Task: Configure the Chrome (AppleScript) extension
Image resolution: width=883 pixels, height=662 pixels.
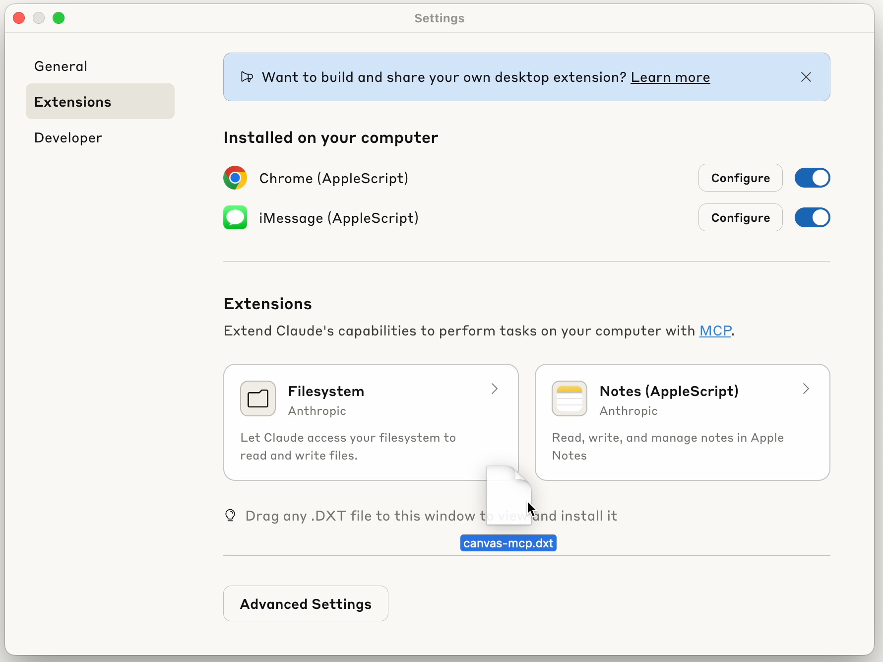Action: pos(741,178)
